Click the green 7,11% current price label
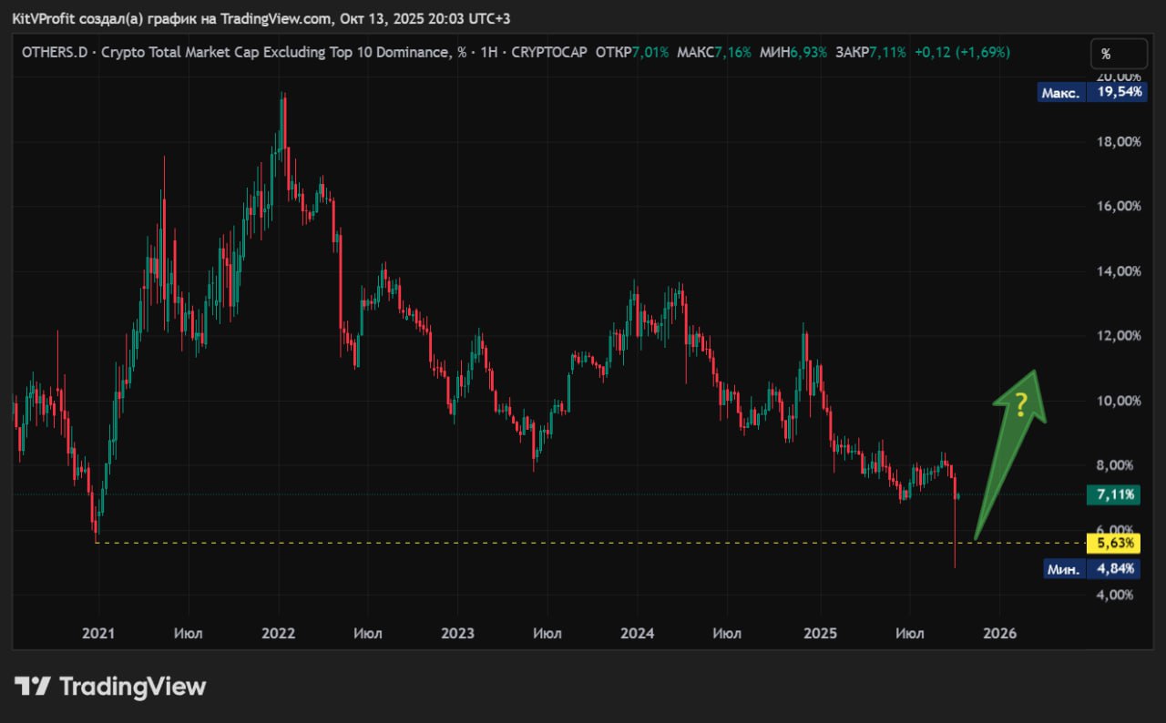 click(x=1116, y=495)
